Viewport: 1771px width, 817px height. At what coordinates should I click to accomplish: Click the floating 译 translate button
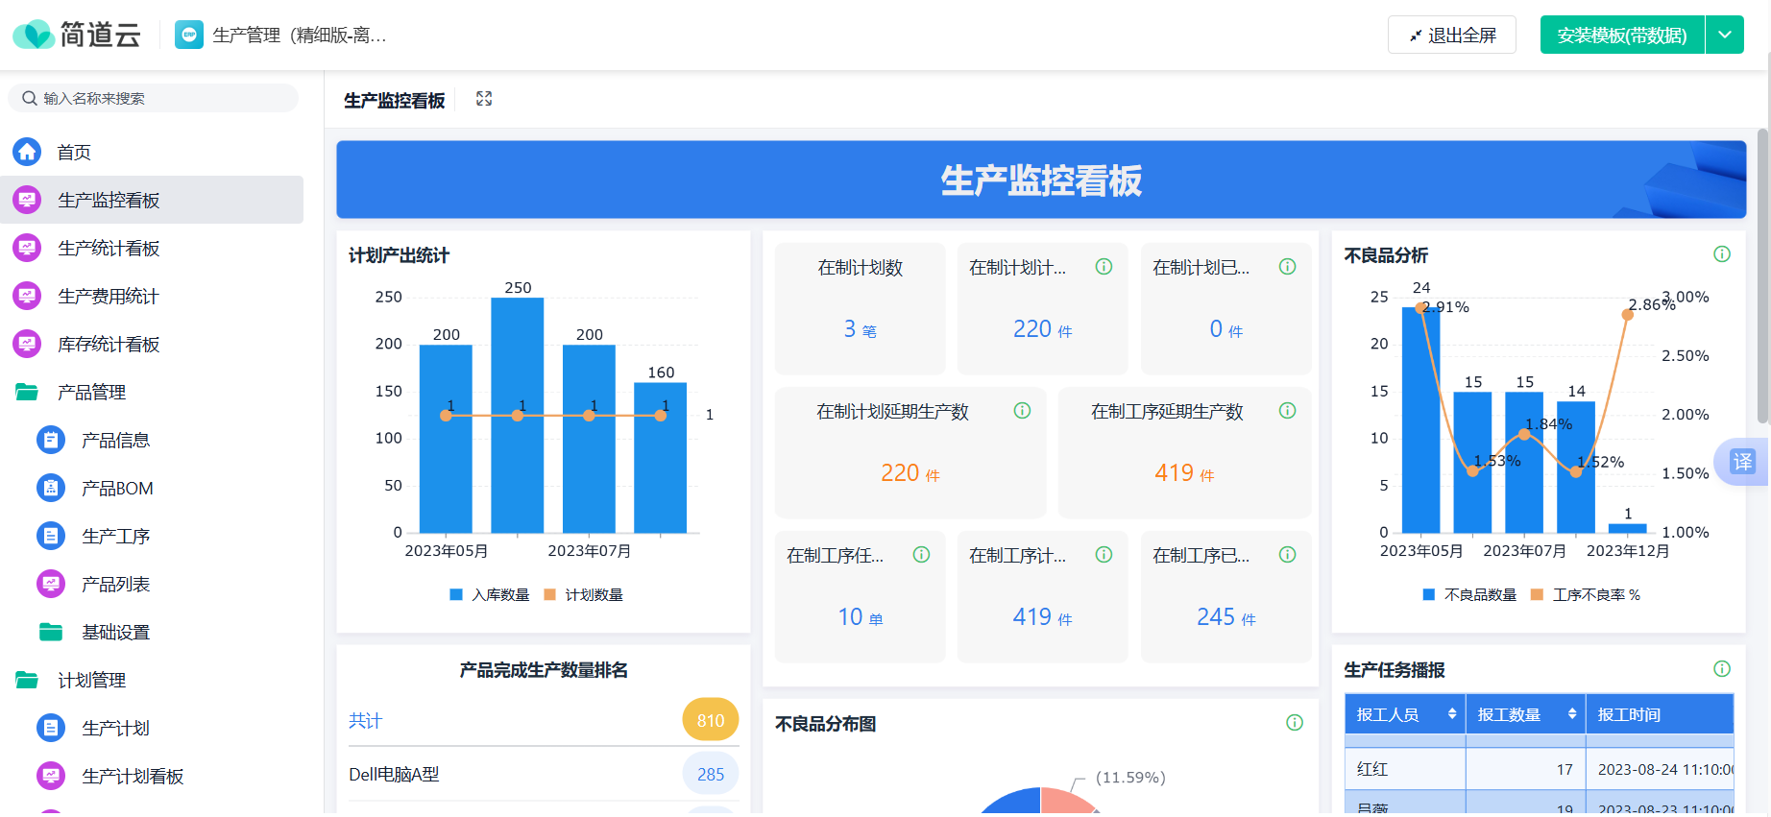(x=1742, y=462)
